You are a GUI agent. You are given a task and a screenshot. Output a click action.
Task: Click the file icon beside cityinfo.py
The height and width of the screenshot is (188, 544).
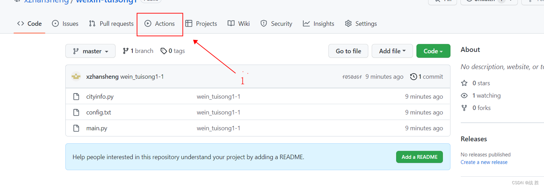[76, 96]
